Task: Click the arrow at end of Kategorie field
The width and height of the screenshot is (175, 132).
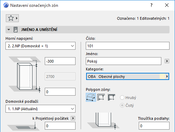Action: [x=167, y=77]
